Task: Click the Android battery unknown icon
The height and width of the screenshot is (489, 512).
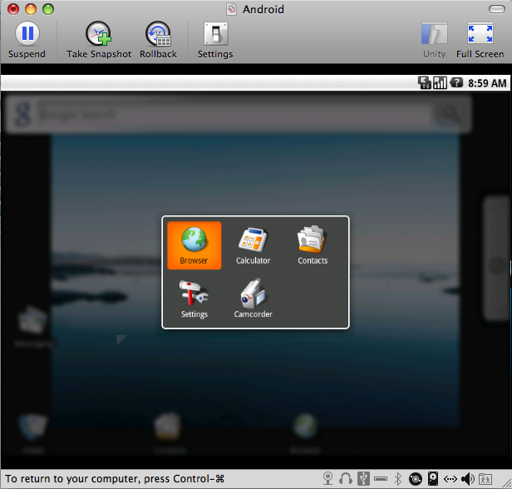Action: (456, 82)
